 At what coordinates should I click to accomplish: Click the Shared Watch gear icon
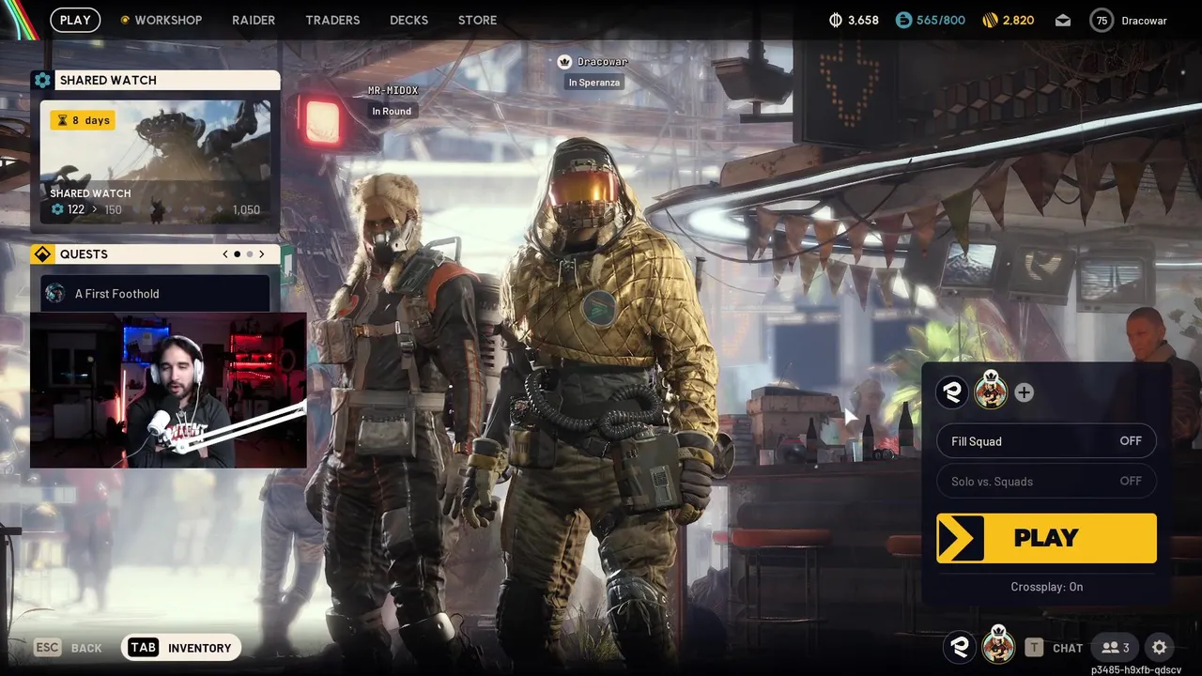(42, 80)
